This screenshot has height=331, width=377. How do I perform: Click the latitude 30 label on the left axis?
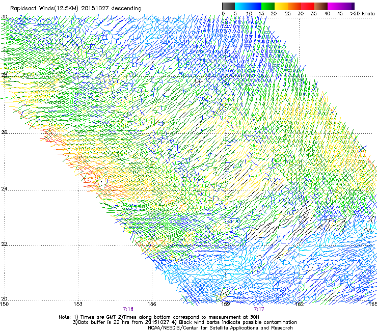point(4,17)
